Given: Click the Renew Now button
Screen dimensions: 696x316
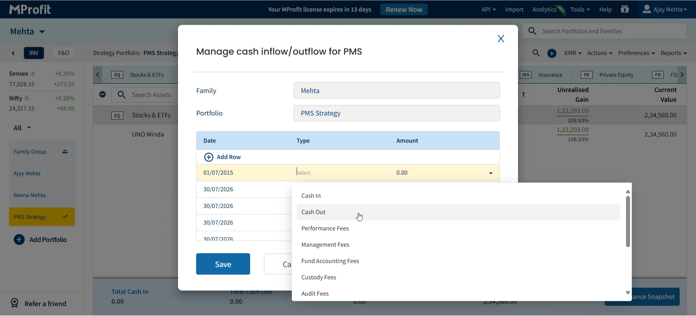Looking at the screenshot, I should coord(404,9).
